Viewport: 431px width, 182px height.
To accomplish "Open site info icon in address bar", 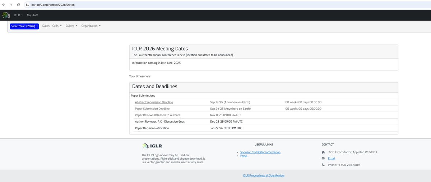I will pyautogui.click(x=27, y=5).
